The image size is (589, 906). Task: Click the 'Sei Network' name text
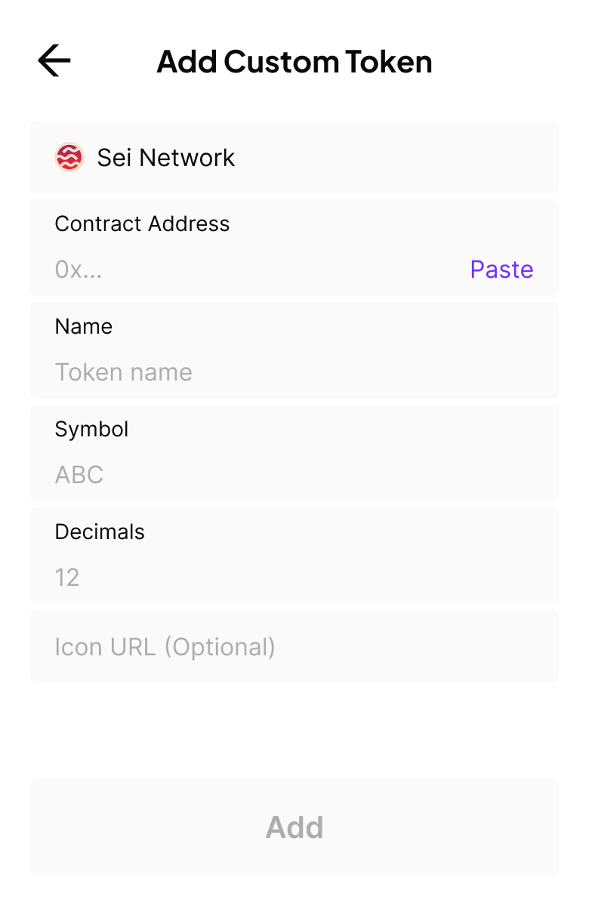click(x=166, y=158)
